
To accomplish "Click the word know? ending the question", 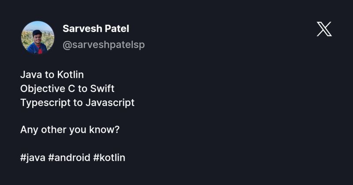I will 104,130.
